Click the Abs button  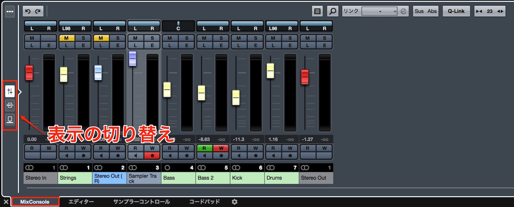(432, 11)
